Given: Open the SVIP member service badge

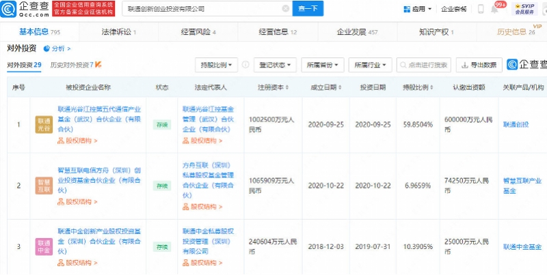Looking at the screenshot, I should point(524,9).
